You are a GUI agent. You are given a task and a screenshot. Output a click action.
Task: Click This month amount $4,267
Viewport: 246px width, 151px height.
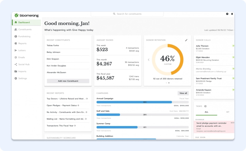[x=104, y=64]
